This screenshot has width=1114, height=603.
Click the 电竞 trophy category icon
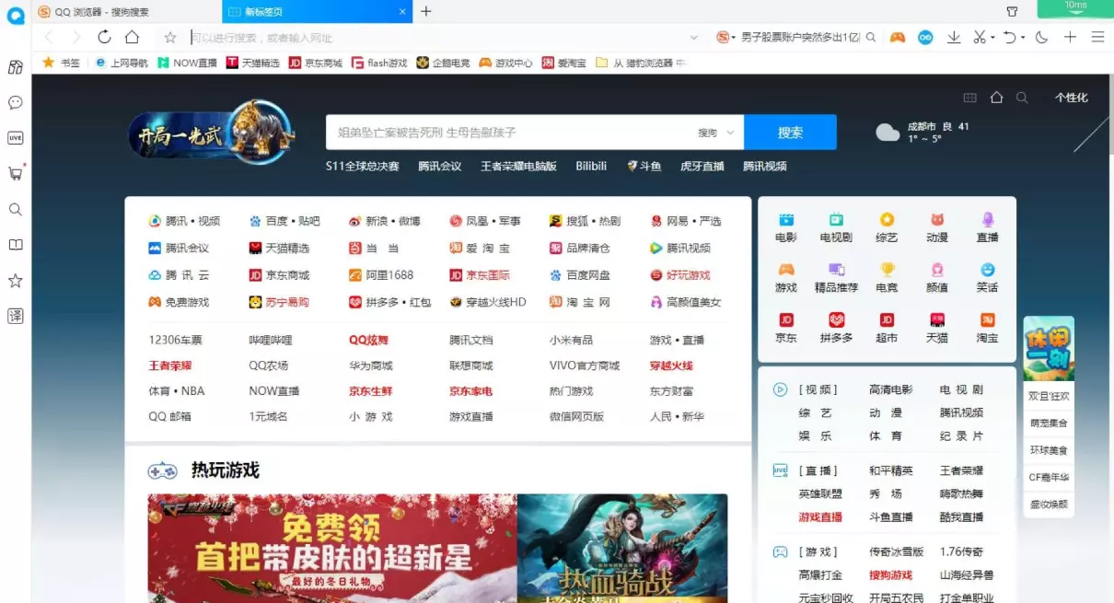point(887,277)
